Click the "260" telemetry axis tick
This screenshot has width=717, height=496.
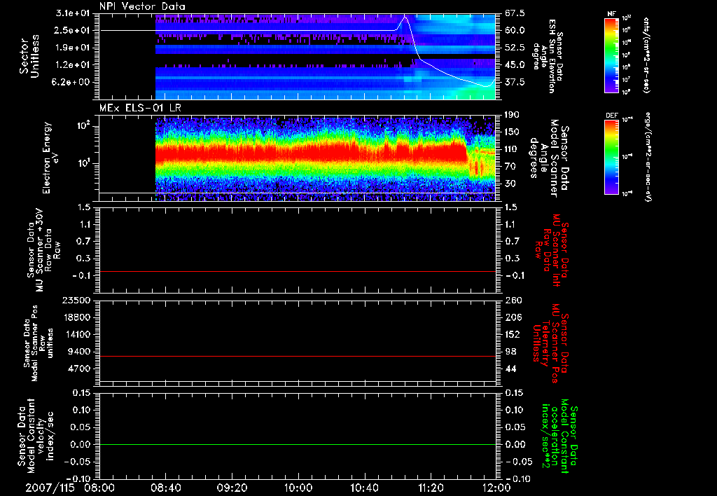(513, 300)
